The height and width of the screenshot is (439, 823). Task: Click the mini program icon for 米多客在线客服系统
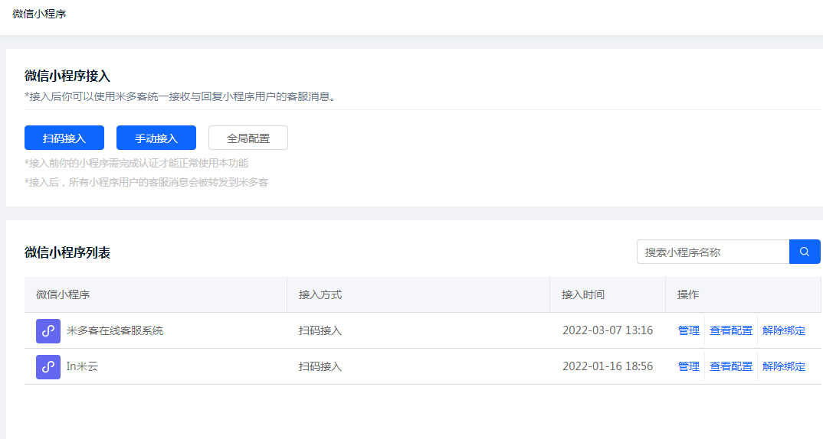[x=48, y=331]
